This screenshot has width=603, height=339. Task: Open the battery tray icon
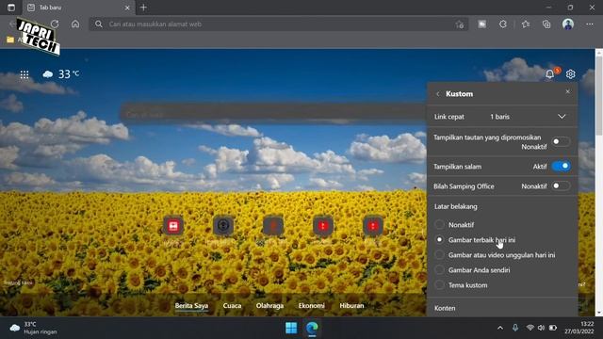click(553, 328)
